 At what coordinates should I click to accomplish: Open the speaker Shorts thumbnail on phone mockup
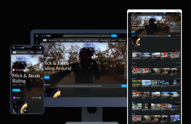[20, 107]
